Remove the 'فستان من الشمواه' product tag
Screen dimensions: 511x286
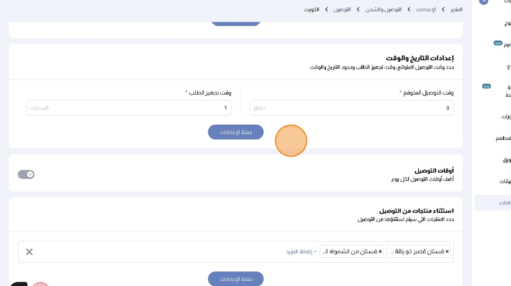click(380, 252)
